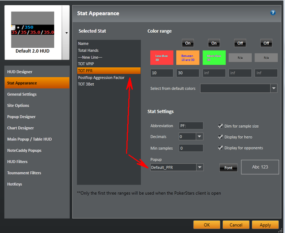This screenshot has height=233, width=285.
Task: Click the green More than 30 swatch
Action: (214, 58)
